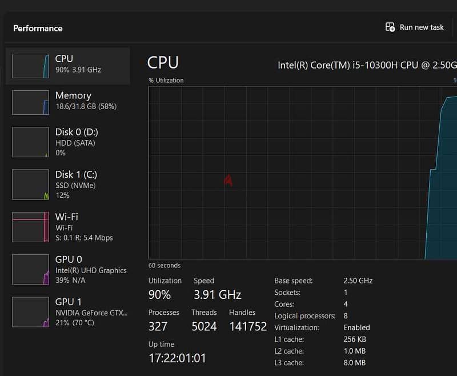Click the CPU mini graph thumbnail
The height and width of the screenshot is (376, 457).
point(31,66)
